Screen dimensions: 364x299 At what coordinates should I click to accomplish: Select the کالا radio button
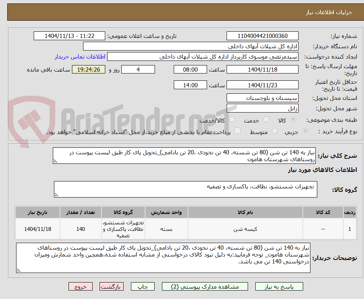pyautogui.click(x=293, y=119)
